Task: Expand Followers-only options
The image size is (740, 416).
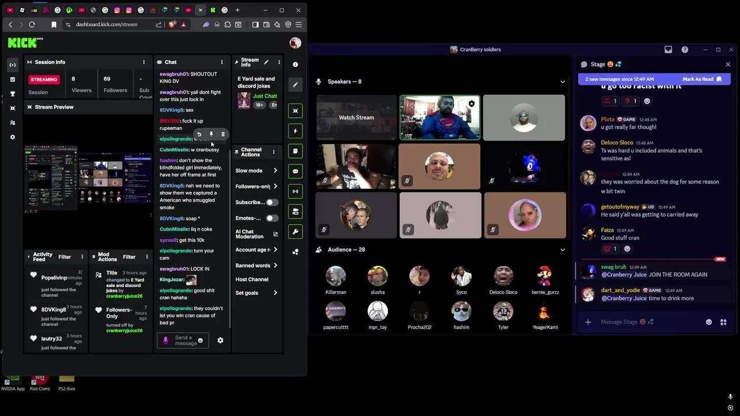Action: [275, 186]
